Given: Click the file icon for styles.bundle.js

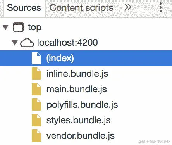Looking at the screenshot, I should [x=36, y=120].
